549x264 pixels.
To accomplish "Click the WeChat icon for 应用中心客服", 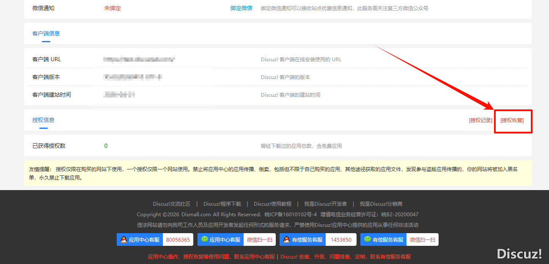I will pos(204,240).
